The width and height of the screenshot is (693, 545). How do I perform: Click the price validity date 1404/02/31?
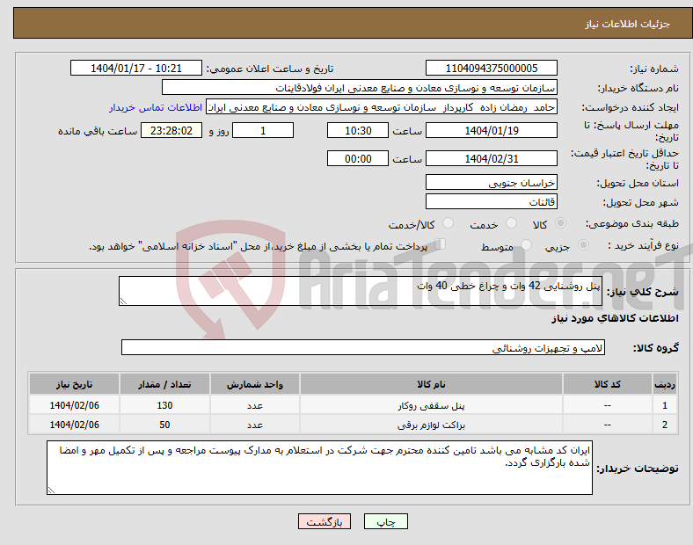(491, 158)
